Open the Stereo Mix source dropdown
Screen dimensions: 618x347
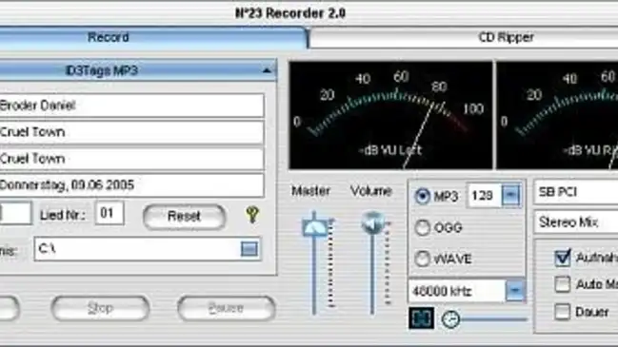576,222
